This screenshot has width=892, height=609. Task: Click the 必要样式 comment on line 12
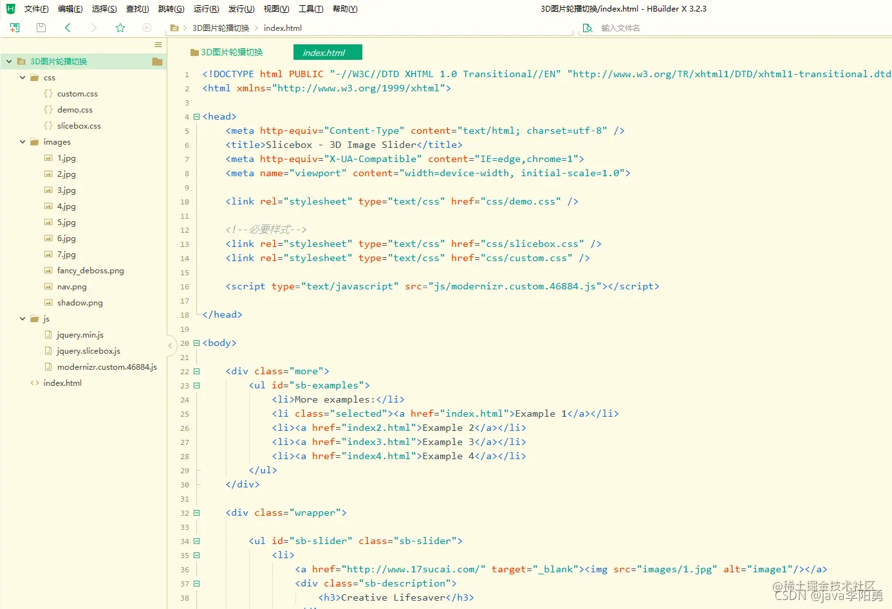tap(266, 230)
